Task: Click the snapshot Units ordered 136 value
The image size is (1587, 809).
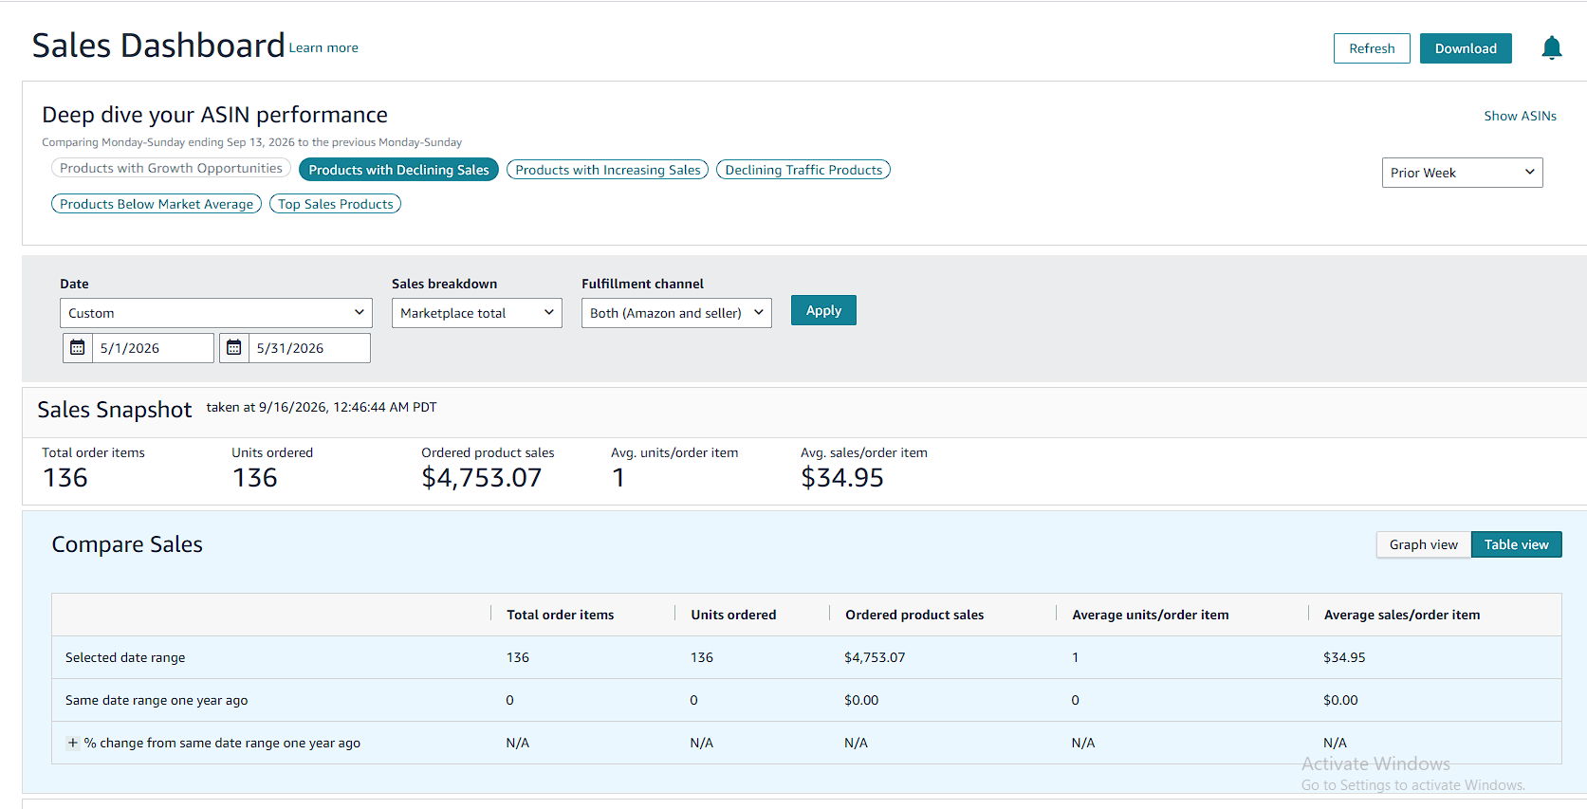Action: tap(255, 478)
